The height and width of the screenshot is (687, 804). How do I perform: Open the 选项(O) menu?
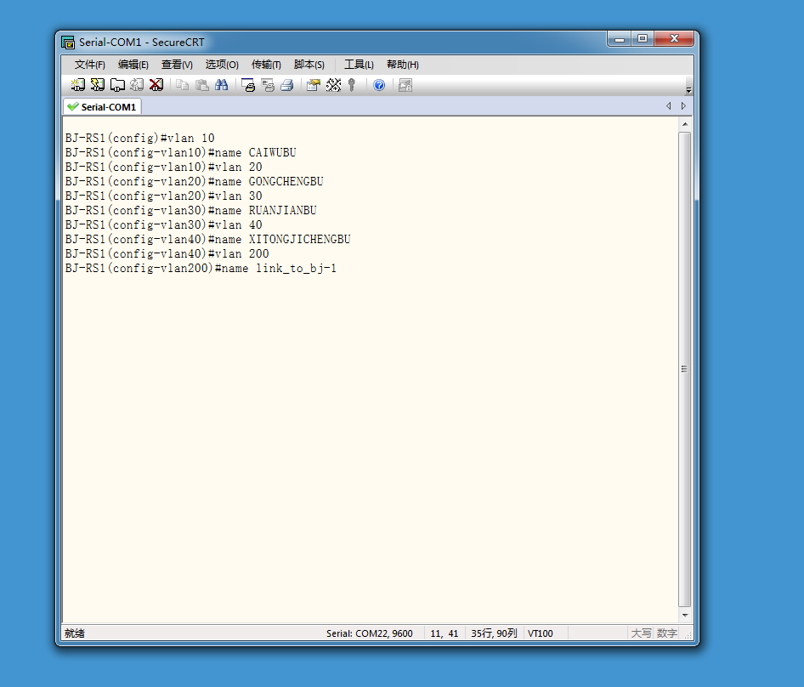pyautogui.click(x=222, y=65)
